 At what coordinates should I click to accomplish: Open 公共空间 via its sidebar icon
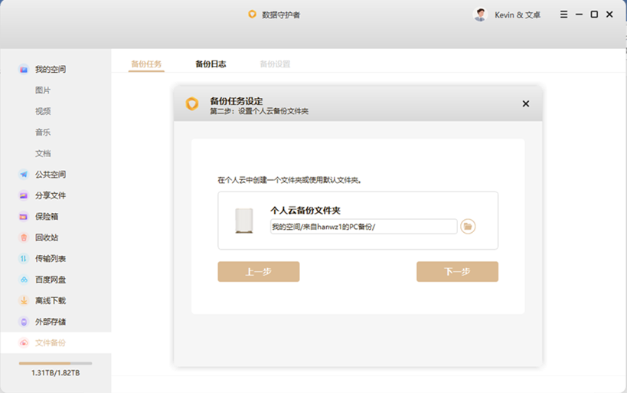click(24, 174)
